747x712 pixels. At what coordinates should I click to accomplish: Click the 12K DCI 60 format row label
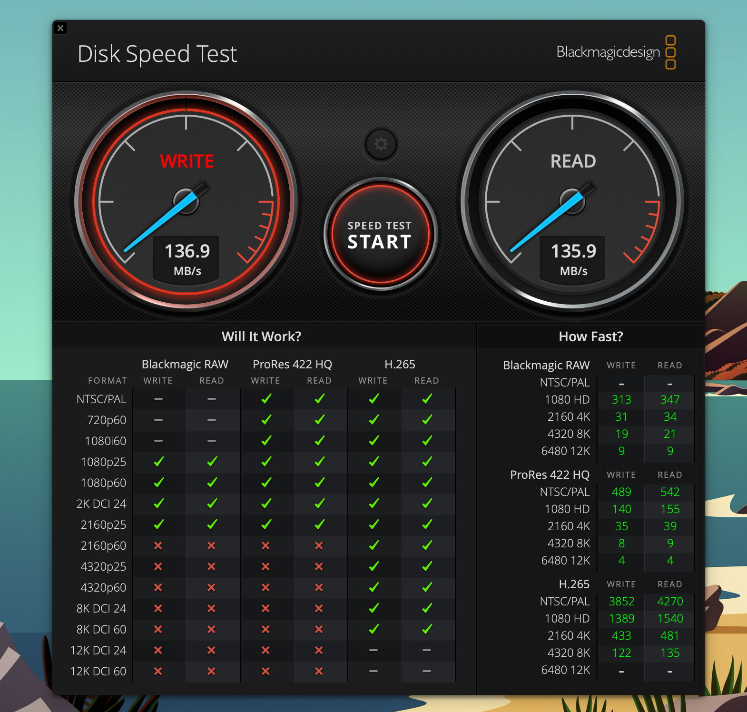point(98,672)
